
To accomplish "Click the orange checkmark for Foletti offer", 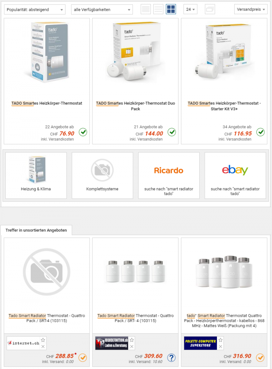I will click(260, 358).
